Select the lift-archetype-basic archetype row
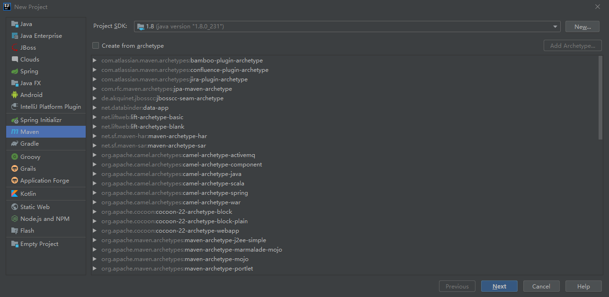Viewport: 609px width, 297px height. (157, 117)
